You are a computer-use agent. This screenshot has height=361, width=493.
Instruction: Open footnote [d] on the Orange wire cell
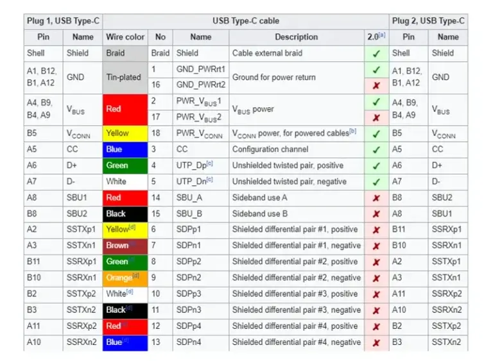[x=136, y=276]
